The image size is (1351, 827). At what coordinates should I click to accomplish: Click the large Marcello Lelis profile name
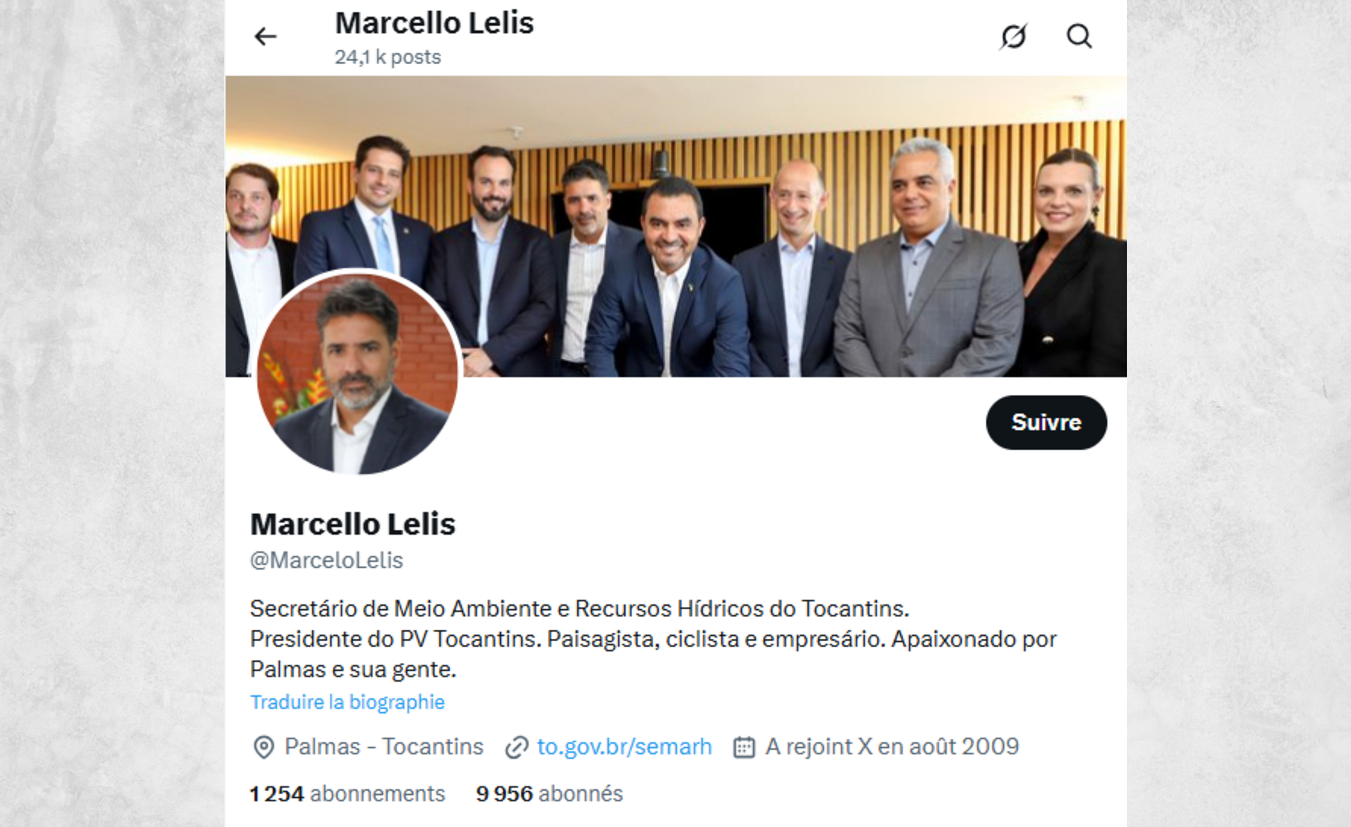[x=353, y=524]
